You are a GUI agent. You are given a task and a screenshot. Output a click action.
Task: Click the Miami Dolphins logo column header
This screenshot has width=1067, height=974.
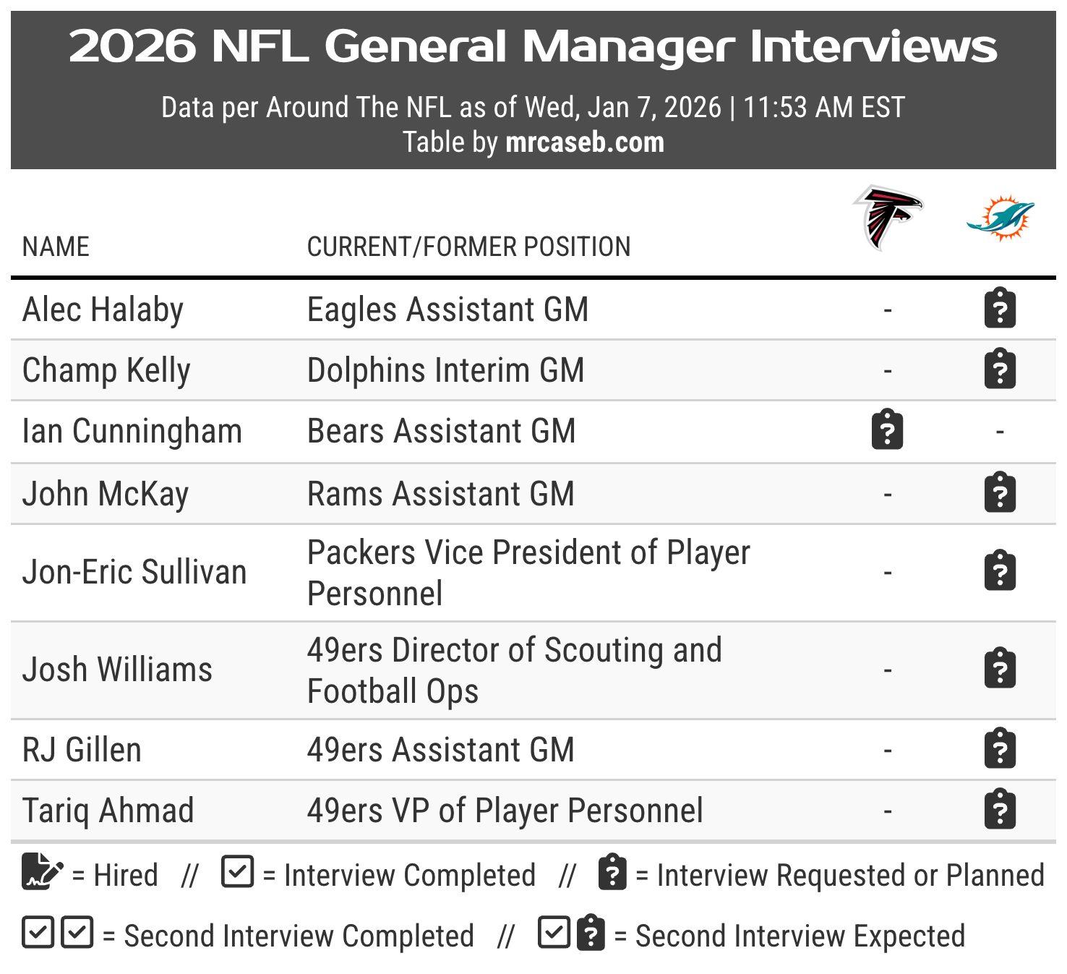[x=1000, y=217]
